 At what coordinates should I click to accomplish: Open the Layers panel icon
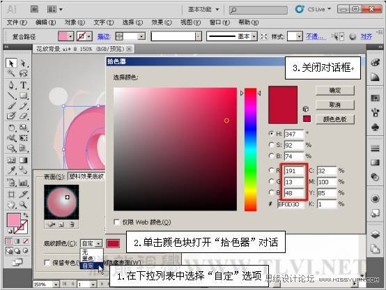coord(375,234)
